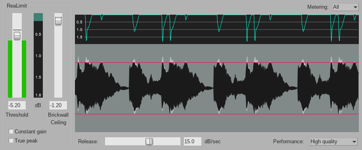This screenshot has width=362, height=150.
Task: Click the Metering dropdown arrow
Action: [355, 7]
